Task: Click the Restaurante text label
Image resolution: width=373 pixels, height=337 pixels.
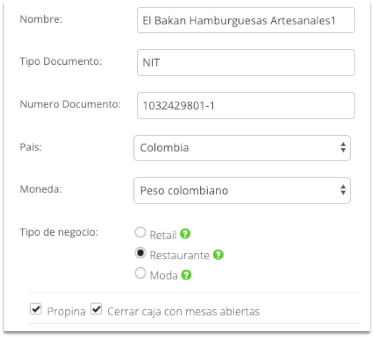Action: [x=180, y=255]
